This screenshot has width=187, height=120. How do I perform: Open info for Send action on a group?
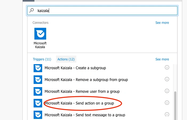pyautogui.click(x=167, y=103)
